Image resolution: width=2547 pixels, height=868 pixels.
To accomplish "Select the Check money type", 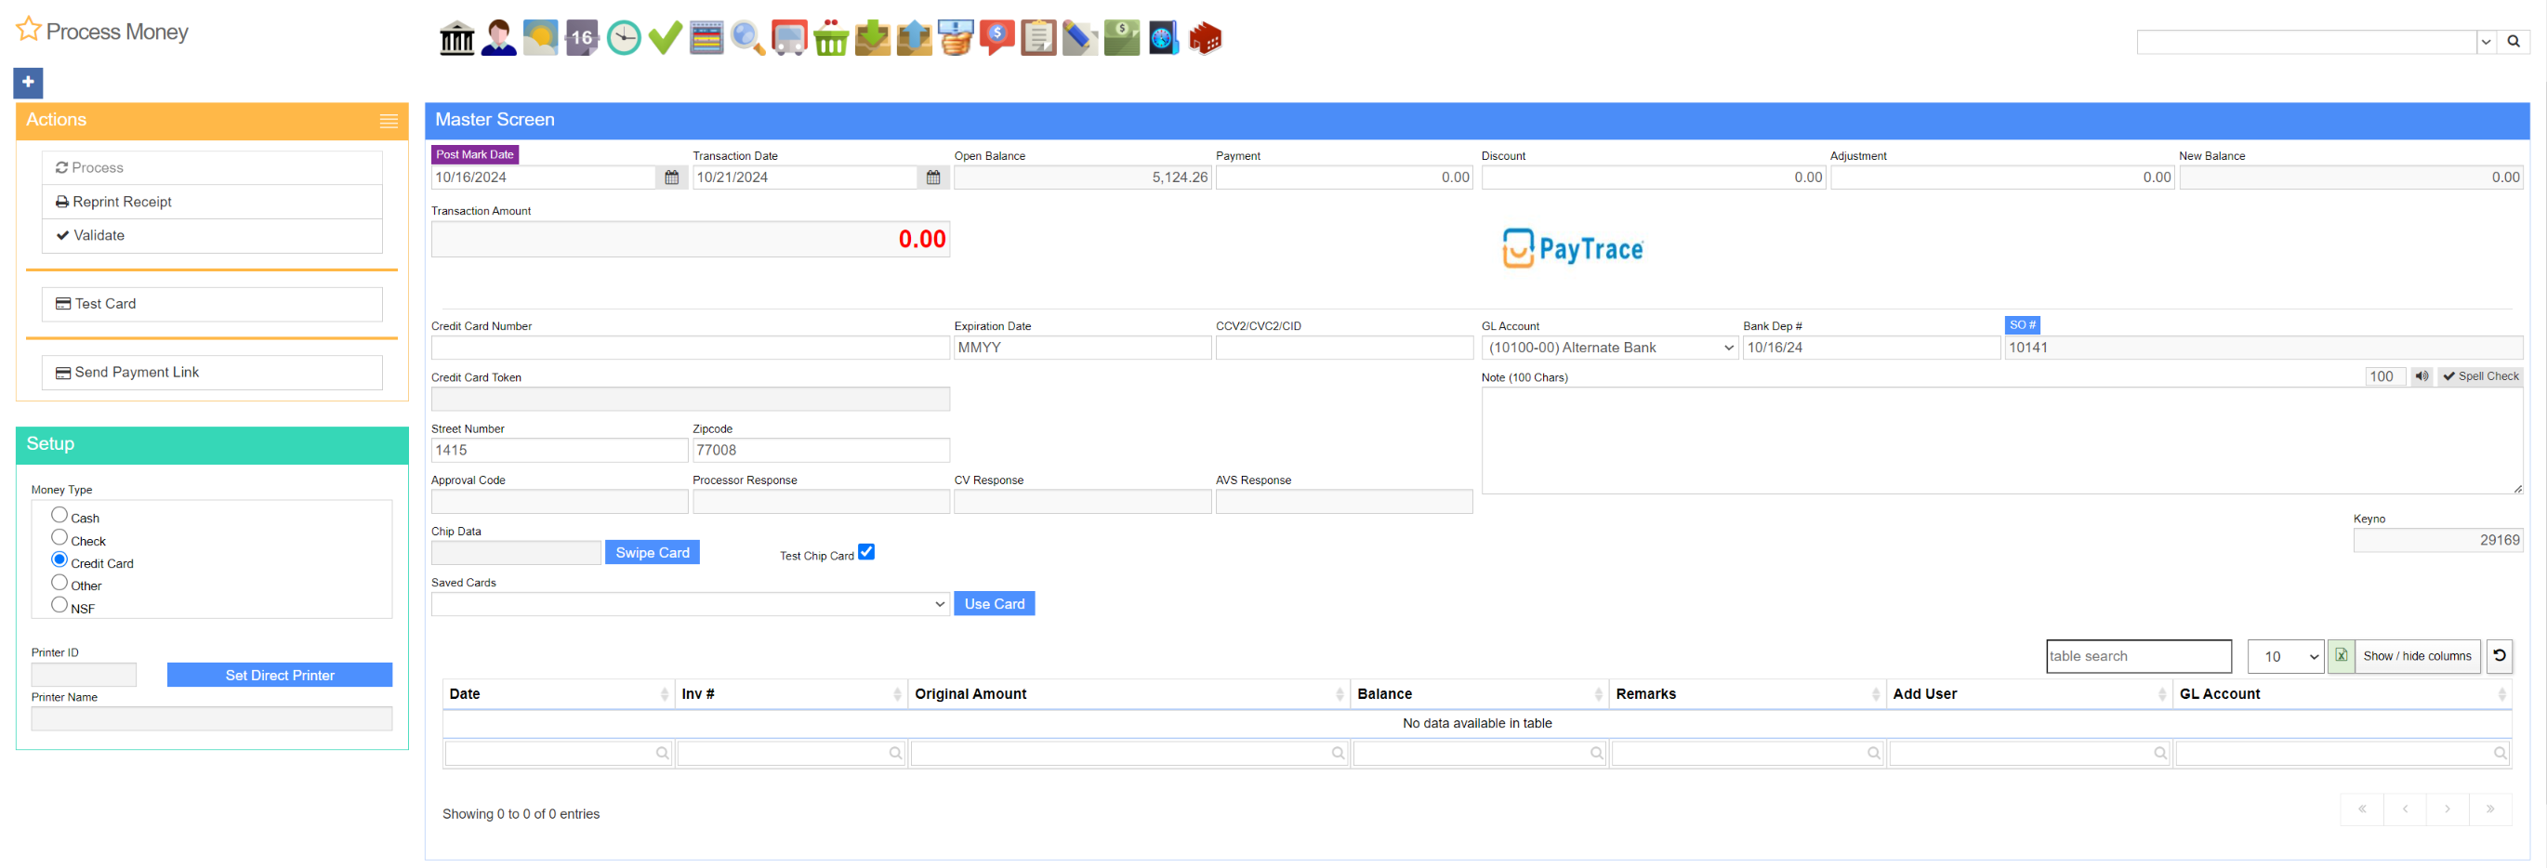I will point(59,538).
